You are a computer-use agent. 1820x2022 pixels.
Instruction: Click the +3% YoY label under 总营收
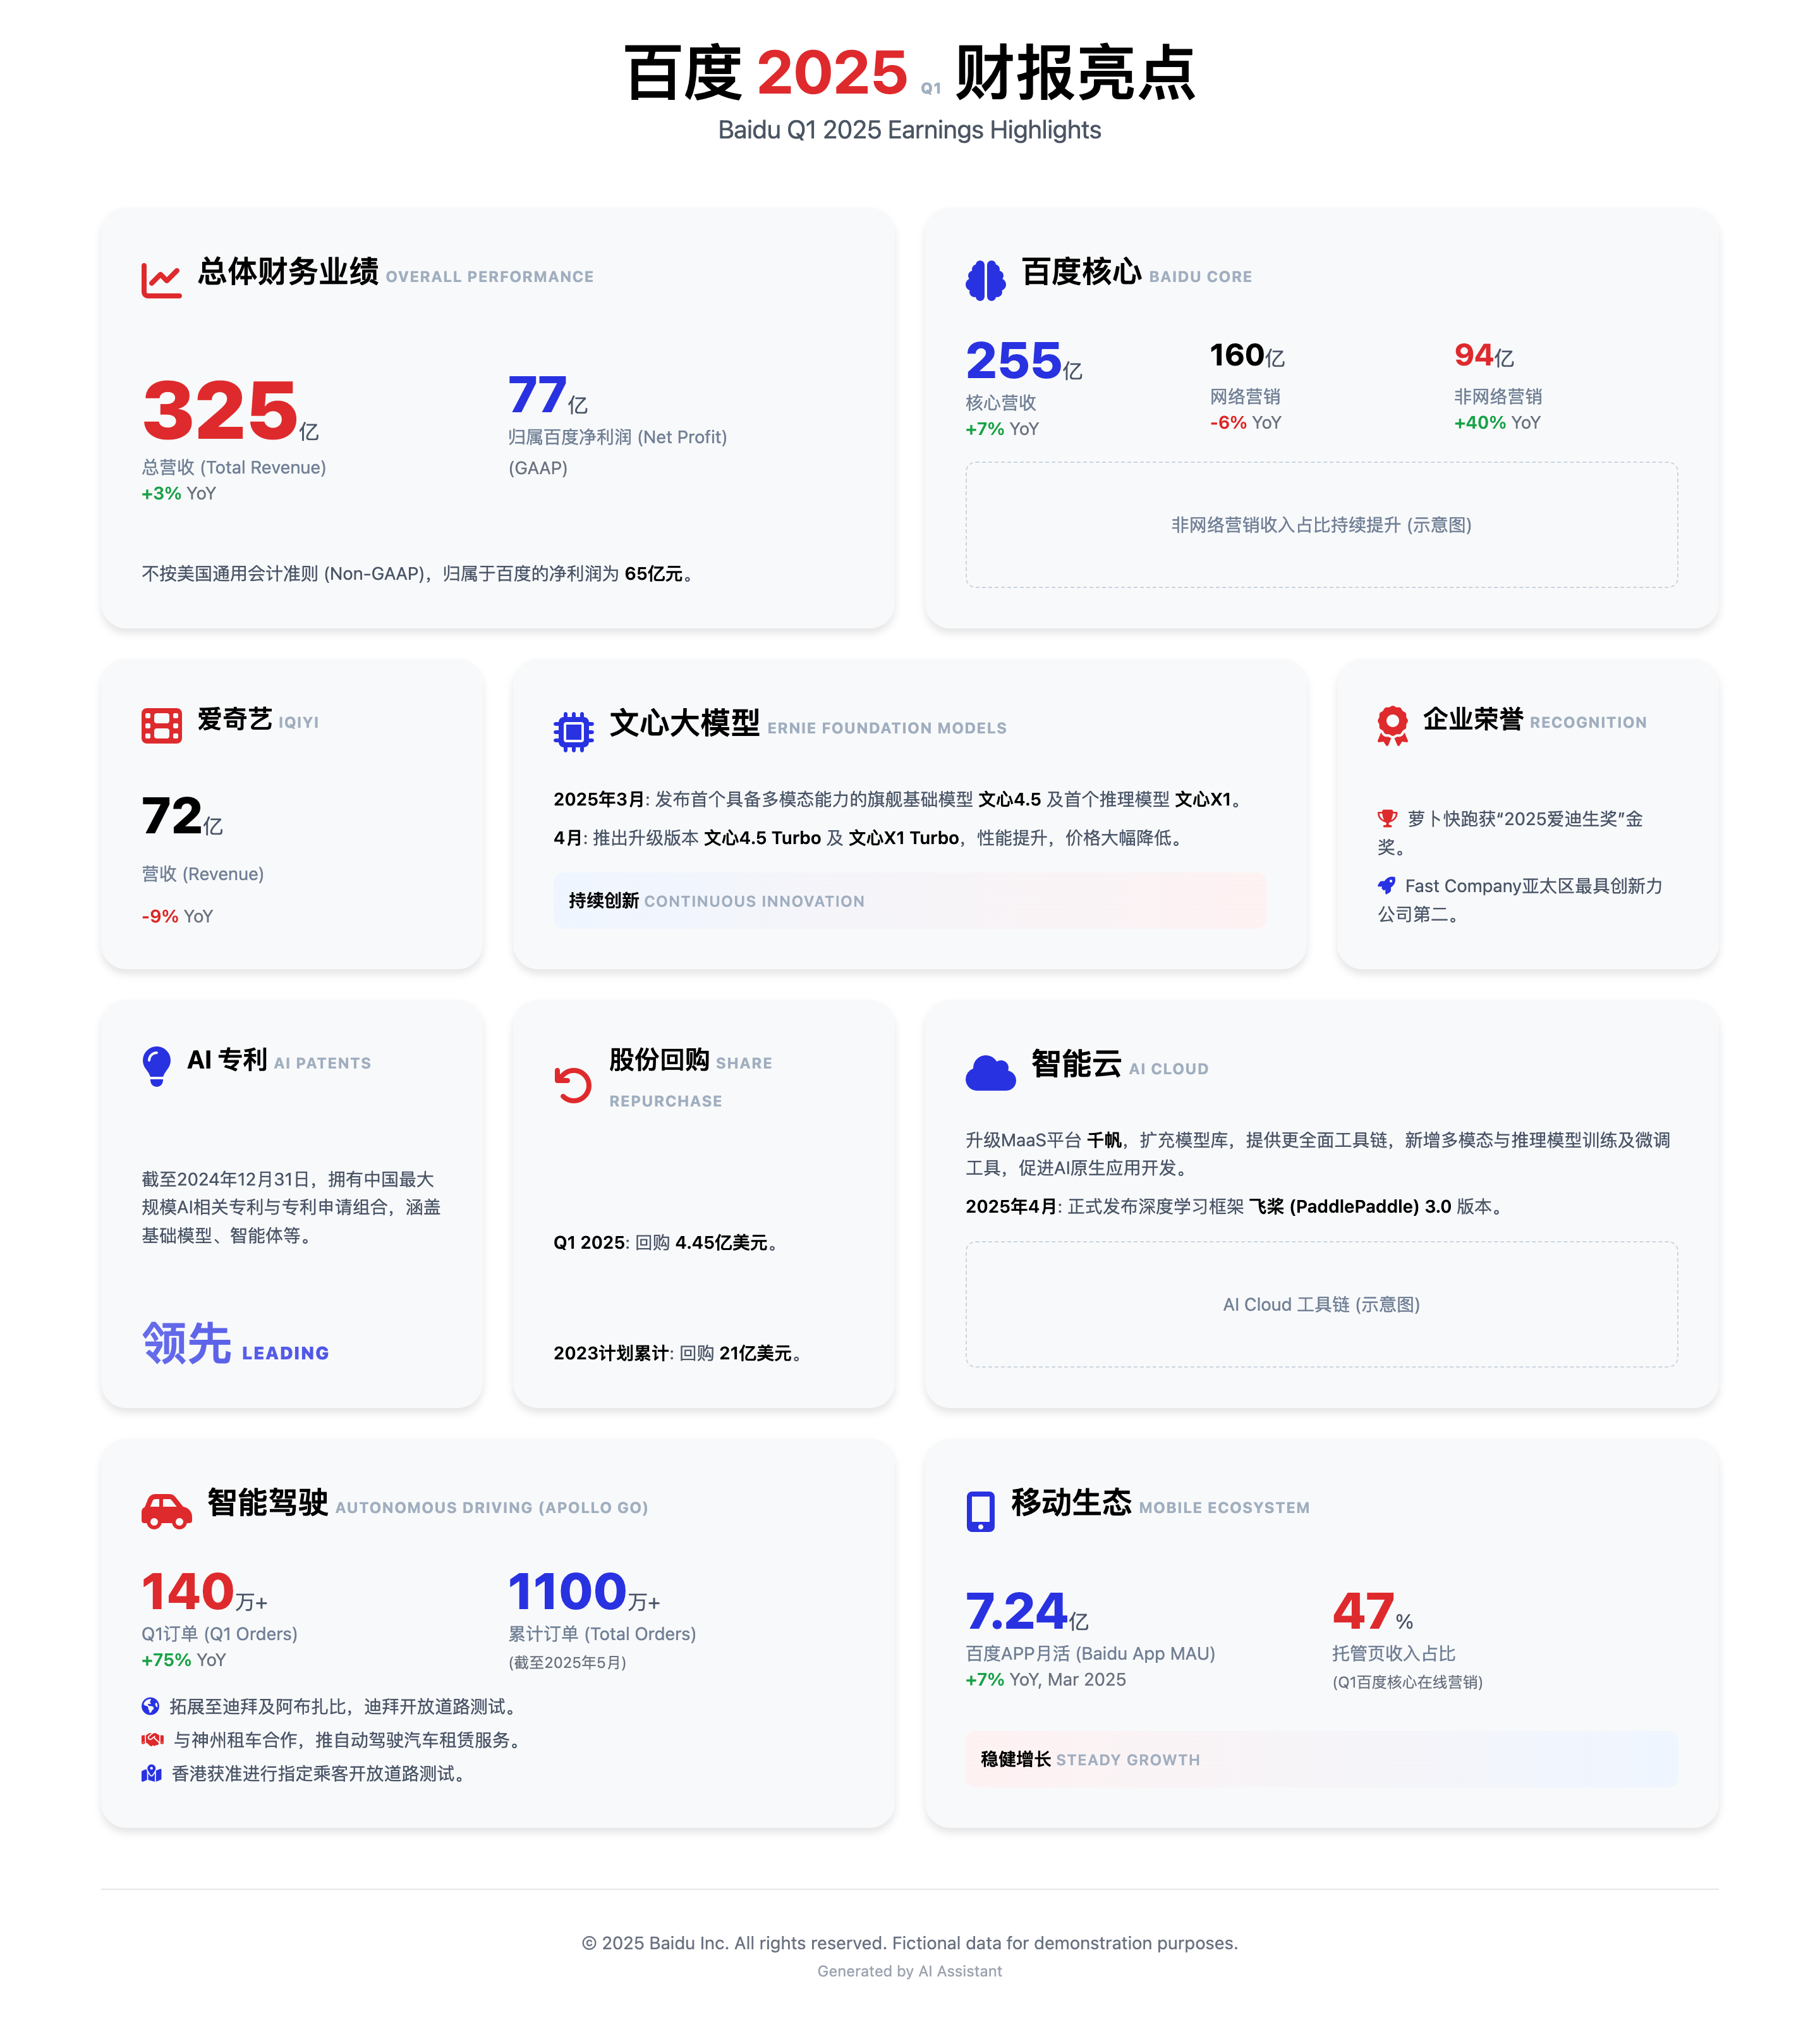coord(179,493)
